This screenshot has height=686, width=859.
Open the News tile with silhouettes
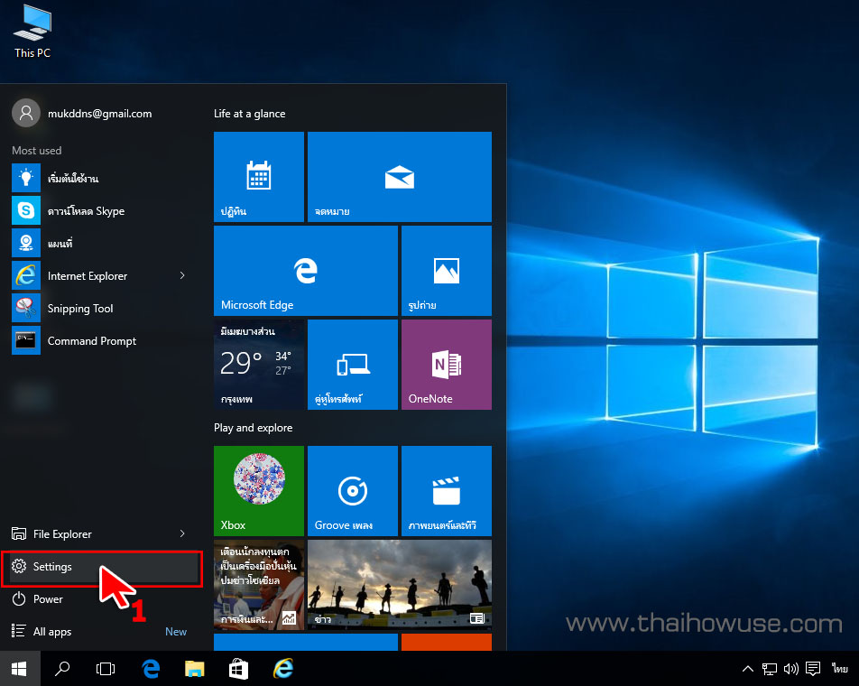[400, 585]
